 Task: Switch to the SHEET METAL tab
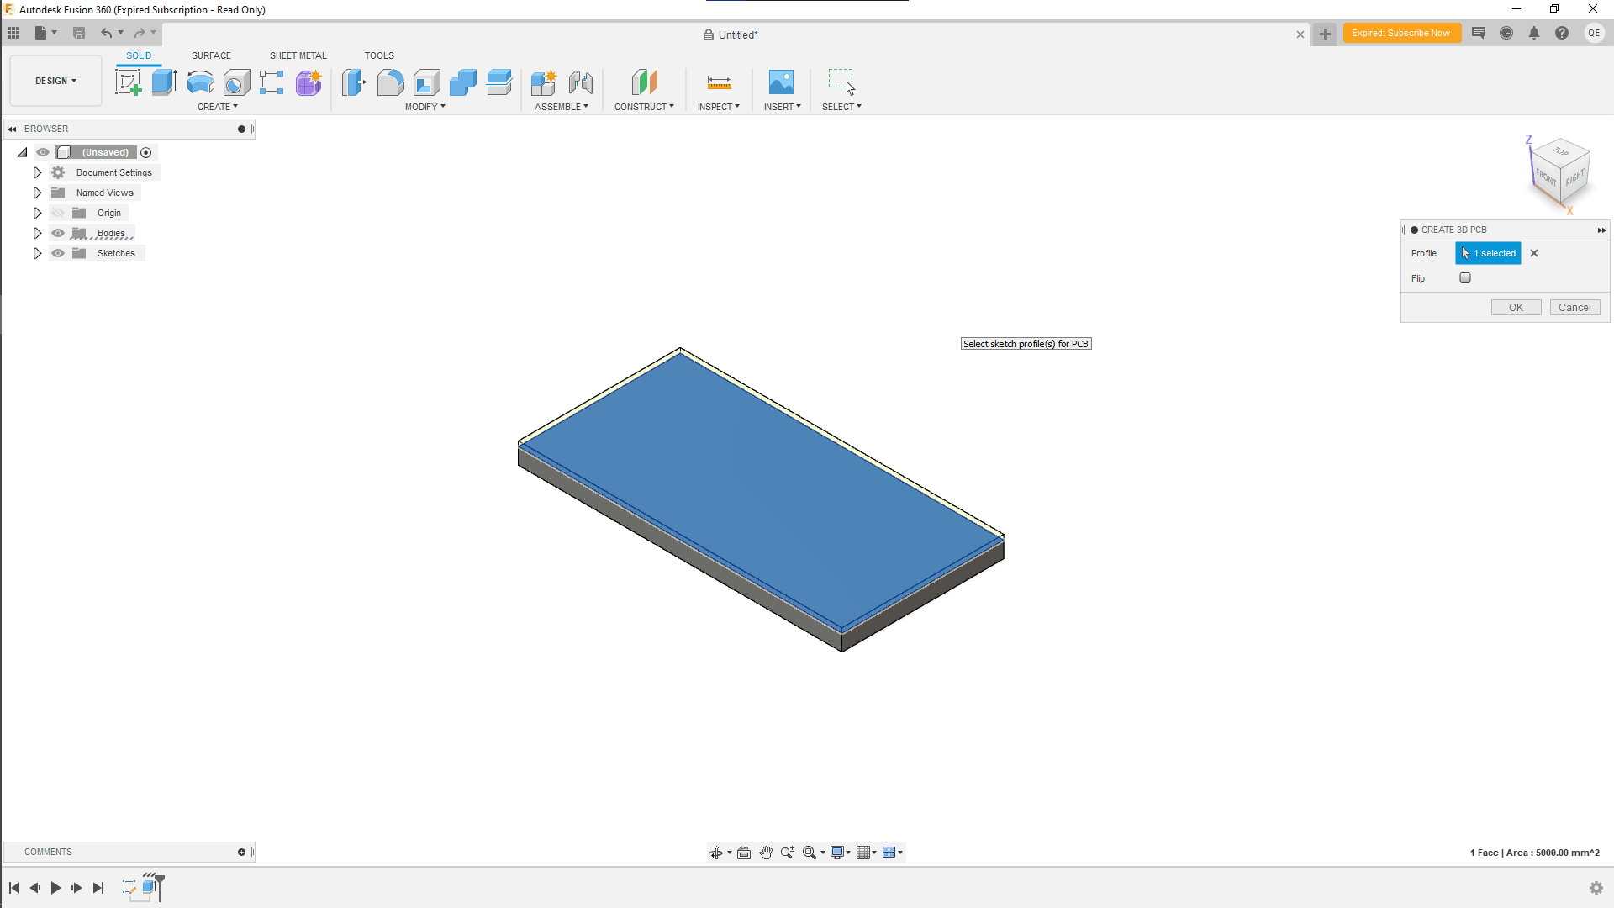click(x=298, y=55)
